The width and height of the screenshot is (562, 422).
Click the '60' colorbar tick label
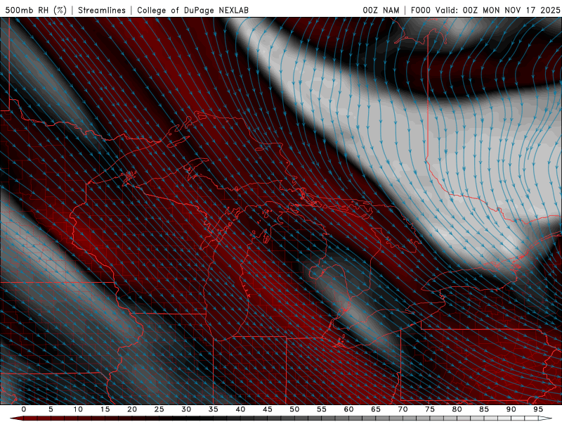coord(348,409)
